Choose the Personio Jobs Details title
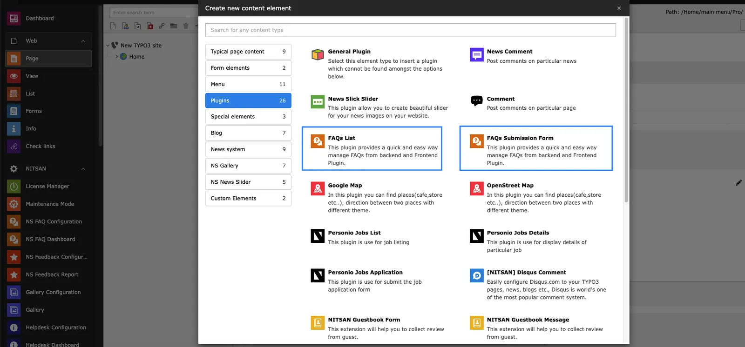745x347 pixels. tap(518, 233)
